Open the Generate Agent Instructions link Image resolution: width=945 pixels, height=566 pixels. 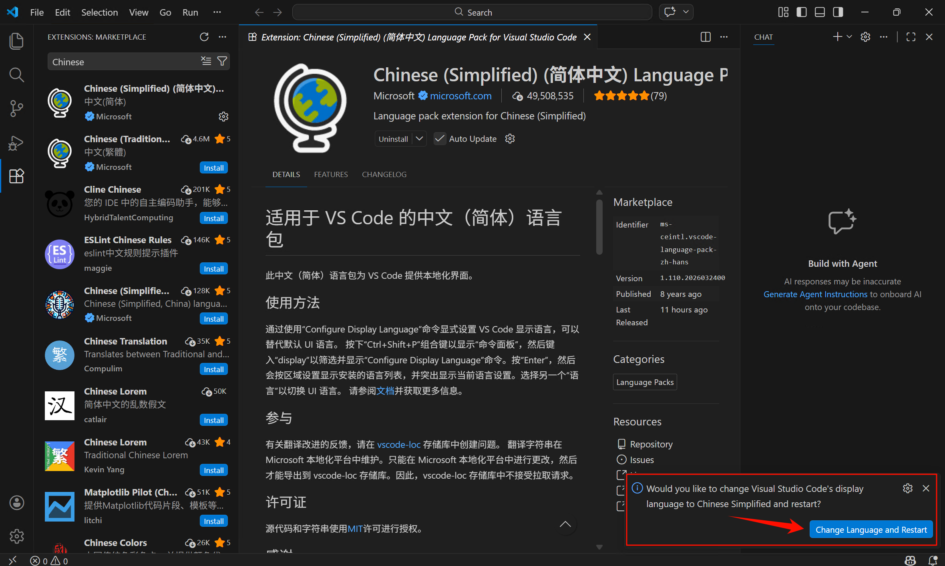tap(815, 294)
